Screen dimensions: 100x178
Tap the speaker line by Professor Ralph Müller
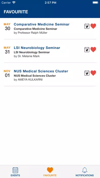(x=31, y=33)
